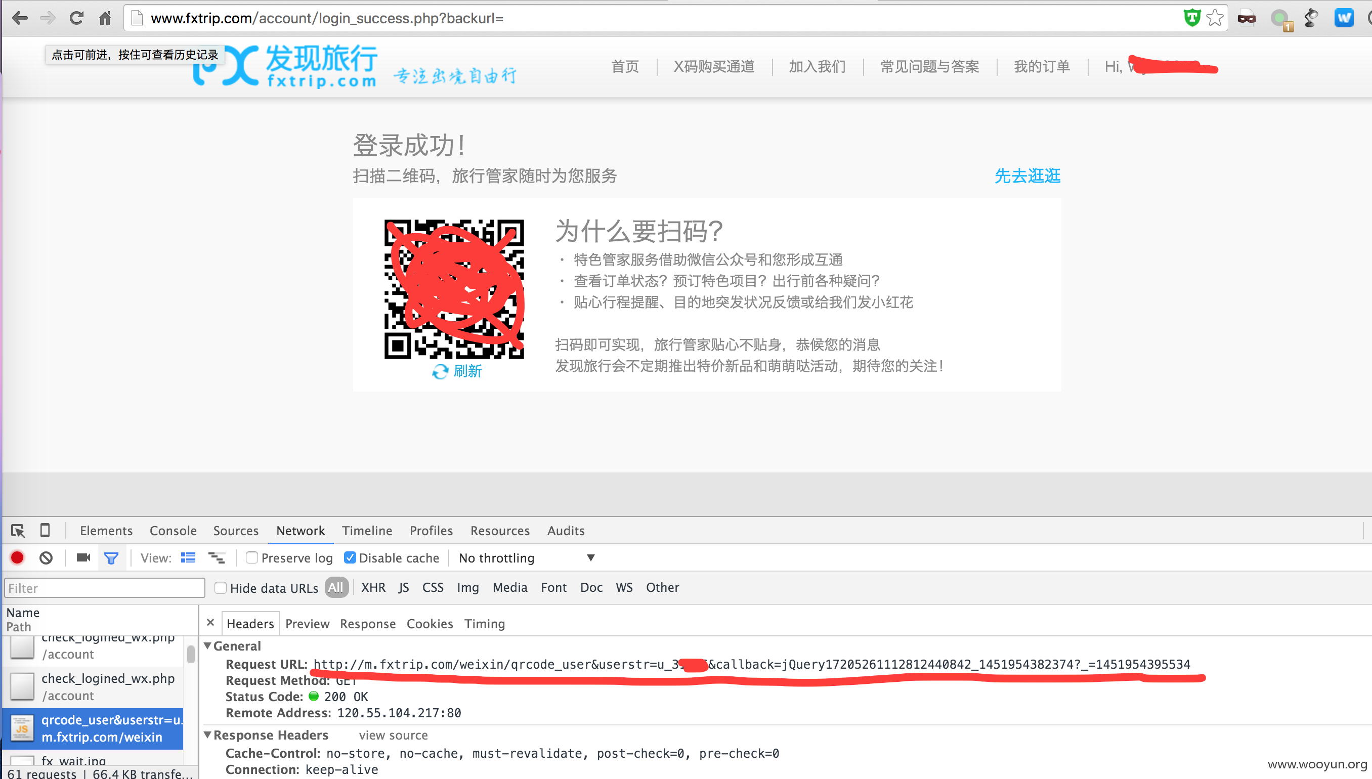Switch to the Cookies tab
The width and height of the screenshot is (1372, 779).
pyautogui.click(x=430, y=624)
